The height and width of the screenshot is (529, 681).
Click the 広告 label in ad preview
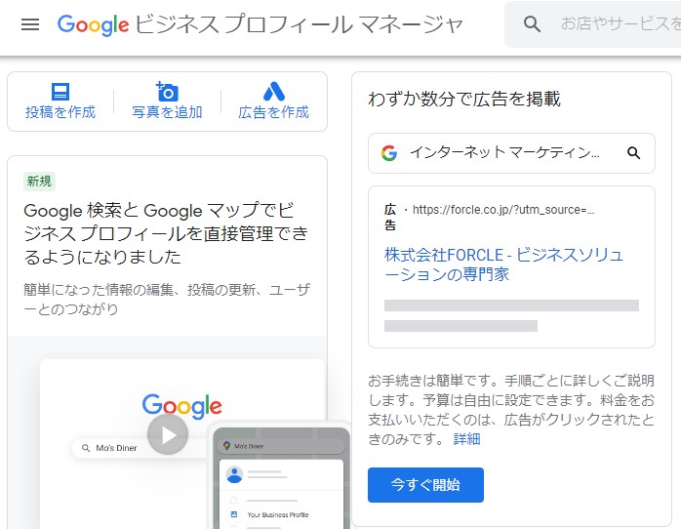click(390, 217)
